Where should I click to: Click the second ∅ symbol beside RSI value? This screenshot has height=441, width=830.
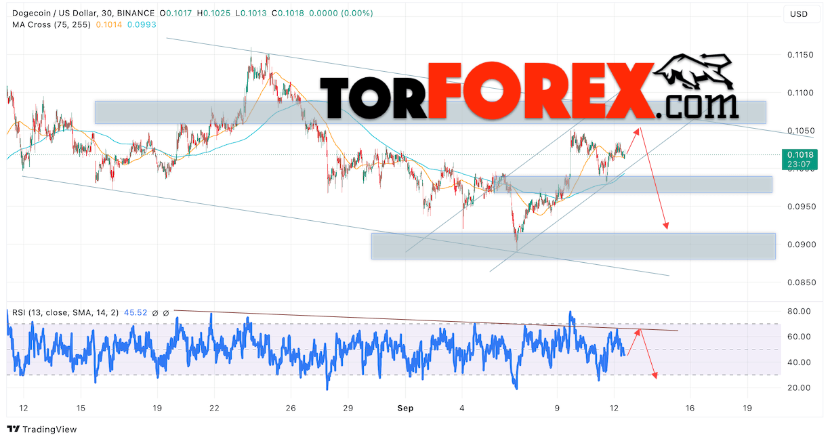pos(166,312)
